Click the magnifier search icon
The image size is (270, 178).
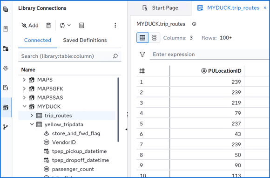(x=115, y=56)
